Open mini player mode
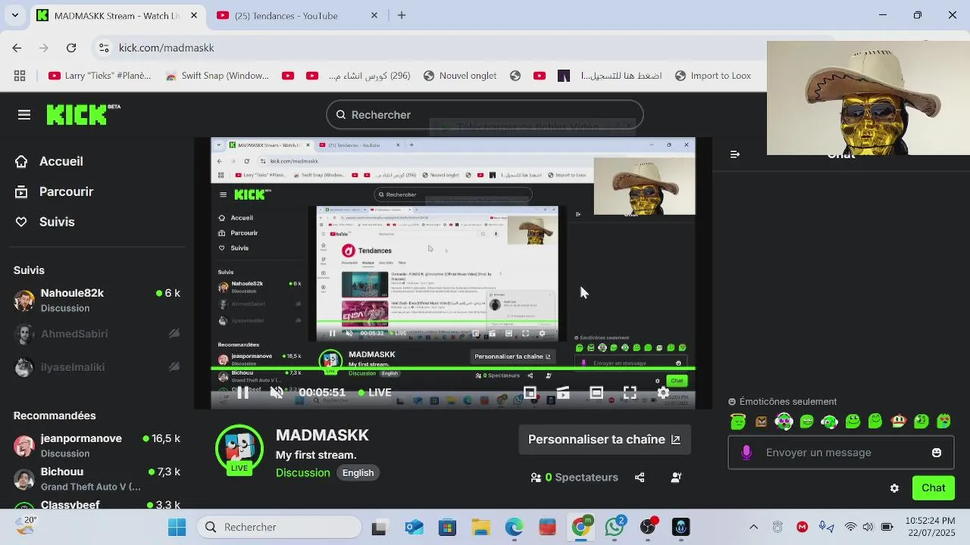The height and width of the screenshot is (545, 970). 530,392
